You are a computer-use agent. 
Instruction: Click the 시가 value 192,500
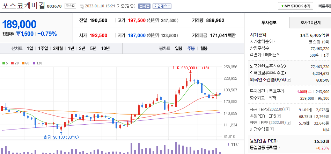point(98,35)
